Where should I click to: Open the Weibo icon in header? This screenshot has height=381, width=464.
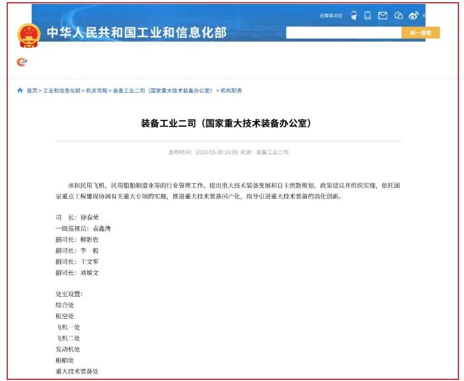point(413,16)
